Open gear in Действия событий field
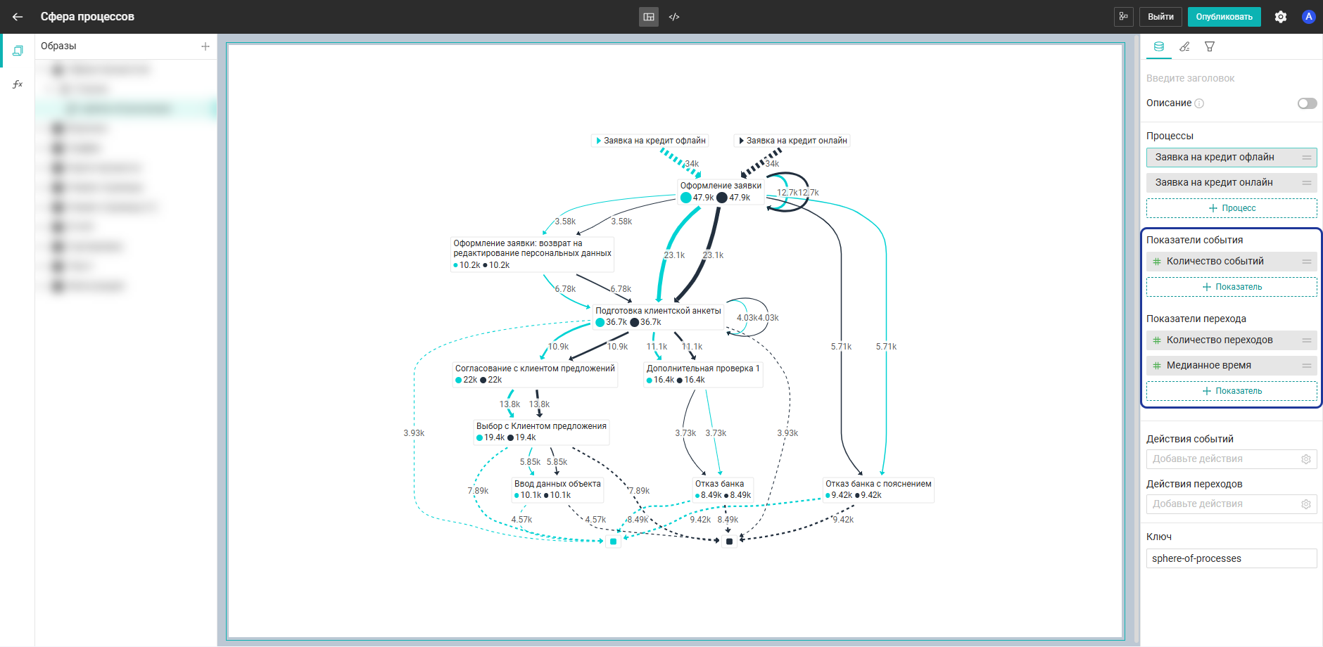Screen dimensions: 1323x647 pos(1306,459)
